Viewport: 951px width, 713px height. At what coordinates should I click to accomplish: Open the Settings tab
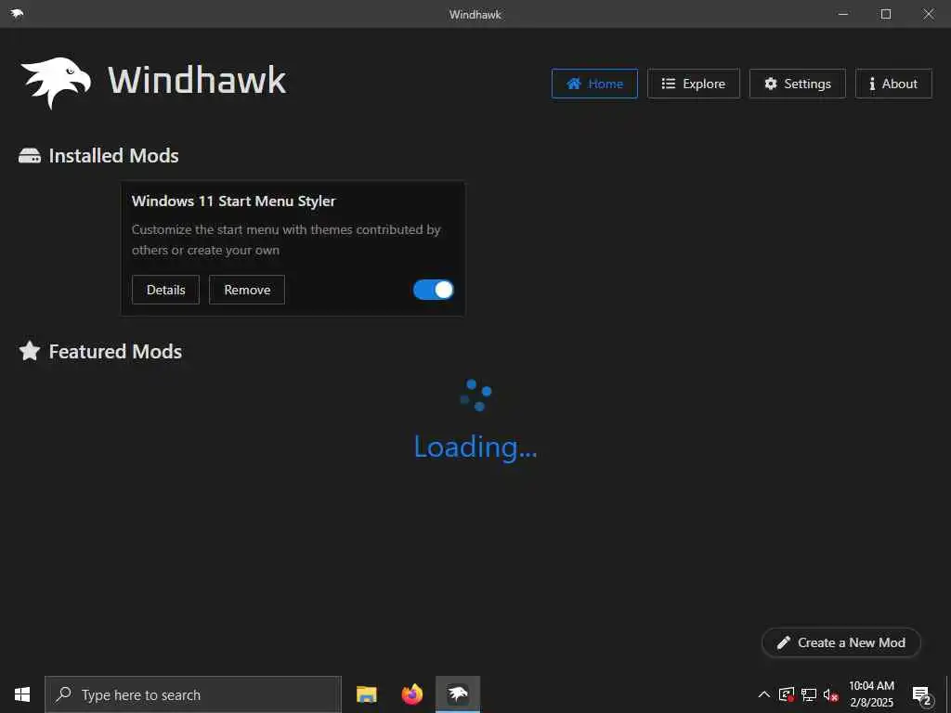pyautogui.click(x=797, y=84)
